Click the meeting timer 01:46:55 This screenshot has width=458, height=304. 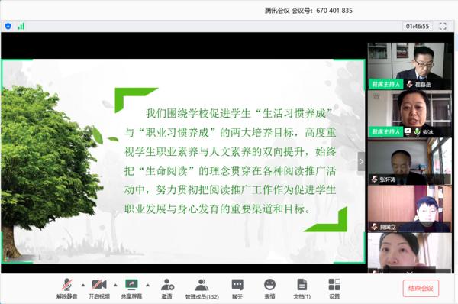418,26
